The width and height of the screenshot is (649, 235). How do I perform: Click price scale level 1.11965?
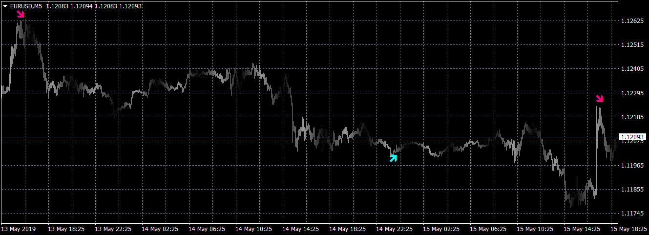[631, 165]
